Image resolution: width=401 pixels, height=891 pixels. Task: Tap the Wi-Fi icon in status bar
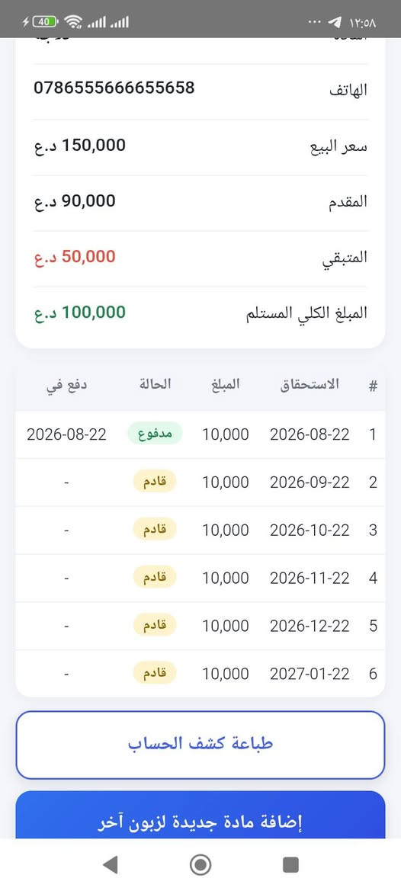(73, 22)
